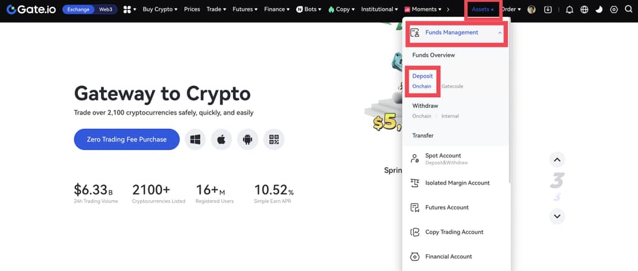Switch to Web3 mode toggle
This screenshot has width=638, height=271.
pos(105,9)
